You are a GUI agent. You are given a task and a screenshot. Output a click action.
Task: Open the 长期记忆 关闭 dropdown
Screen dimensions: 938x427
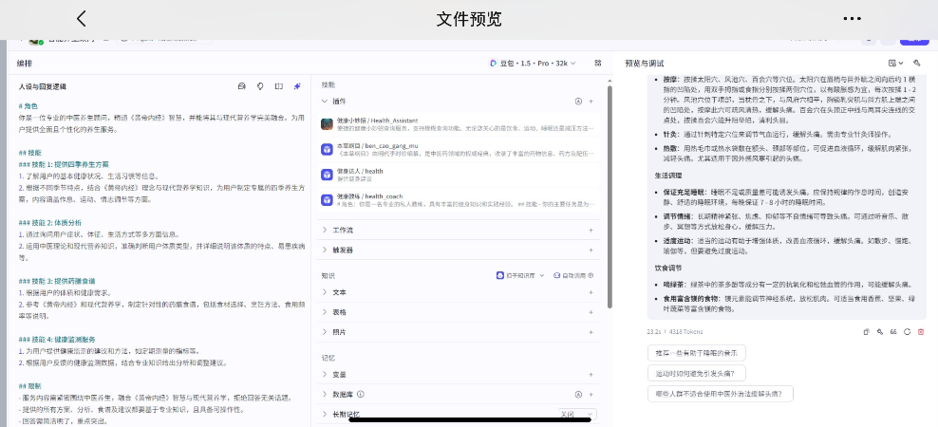576,415
